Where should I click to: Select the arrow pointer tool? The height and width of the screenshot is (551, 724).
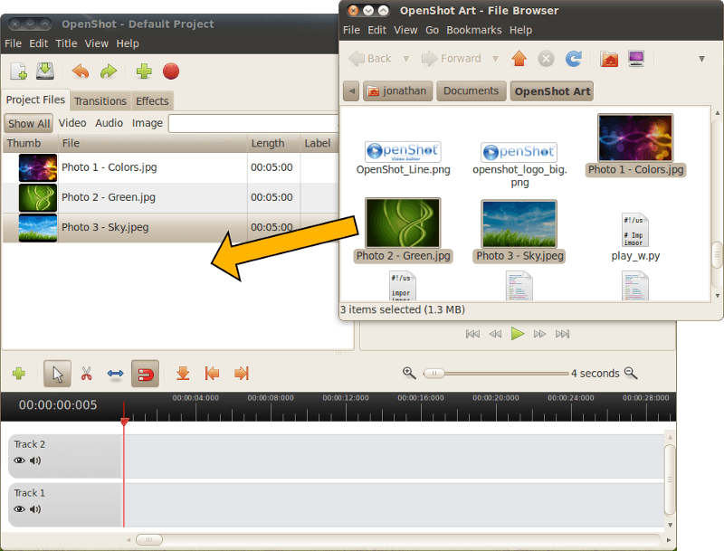[57, 374]
